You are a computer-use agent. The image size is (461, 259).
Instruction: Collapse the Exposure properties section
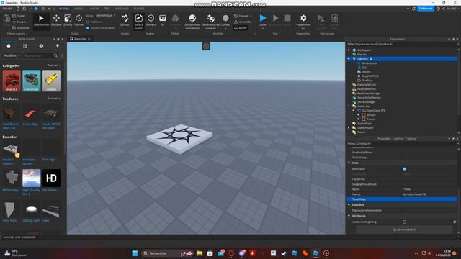click(349, 204)
